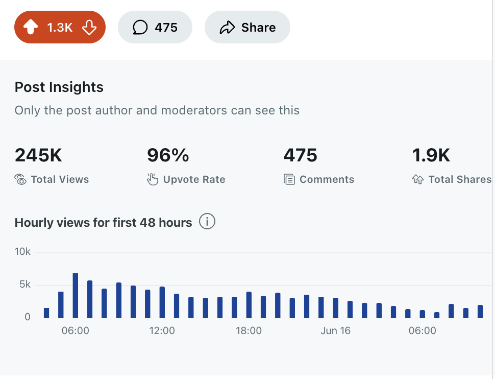Click the eye icon for Total Views
495x379 pixels.
[x=20, y=179]
